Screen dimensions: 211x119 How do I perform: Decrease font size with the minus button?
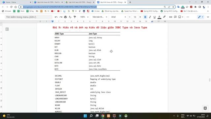[x=130, y=17]
